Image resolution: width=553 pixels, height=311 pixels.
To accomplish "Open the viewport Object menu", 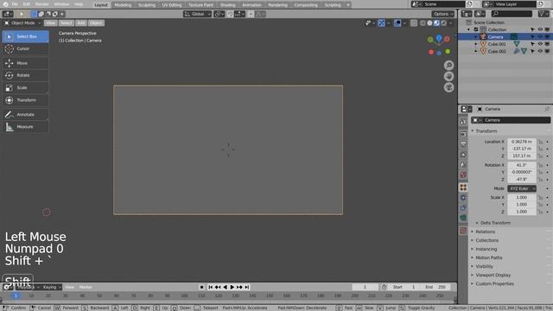I will (x=96, y=23).
